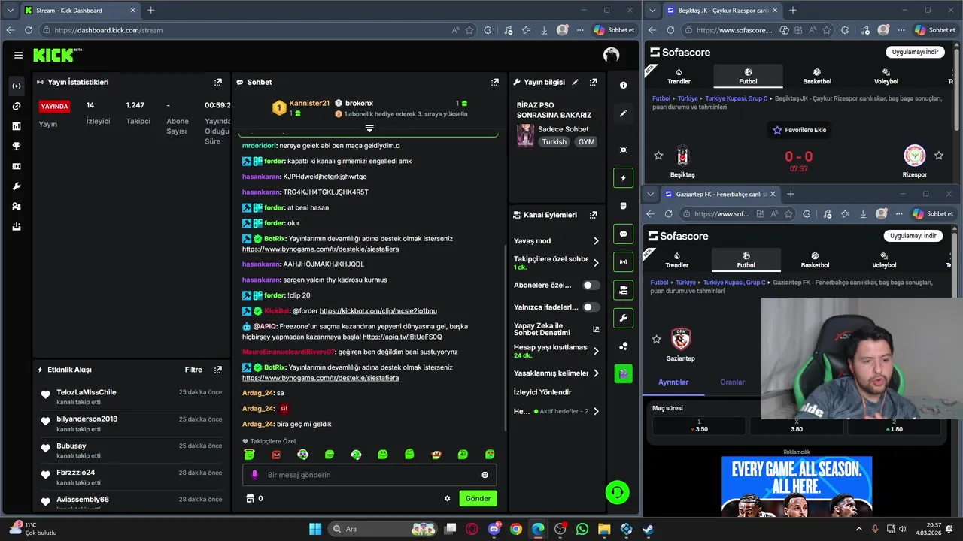The width and height of the screenshot is (963, 541).
Task: Open WhatsApp from taskbar
Action: click(582, 529)
